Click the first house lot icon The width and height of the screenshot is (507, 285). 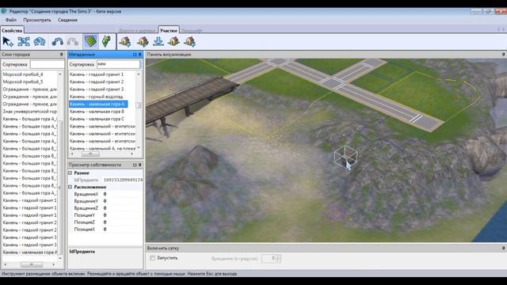click(x=125, y=42)
